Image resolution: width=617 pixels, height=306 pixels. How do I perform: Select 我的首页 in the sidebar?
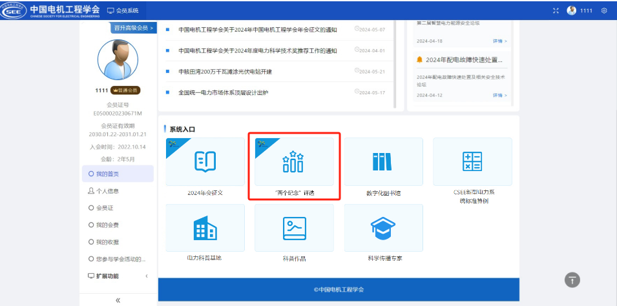[x=118, y=174]
